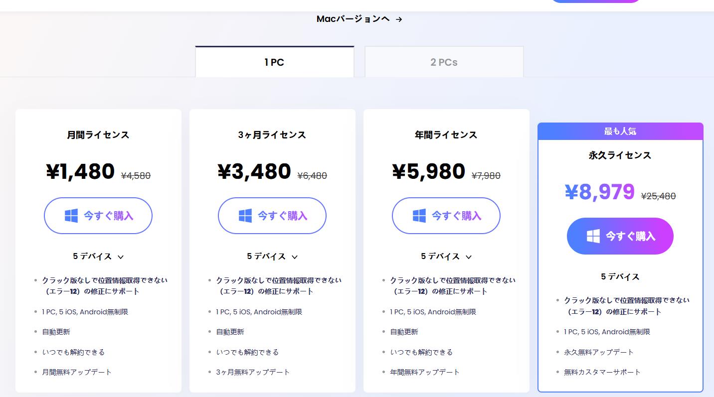The image size is (714, 397).
Task: Expand the 5 デバイス dropdown in 3ヶ月ライセンス
Action: (x=272, y=257)
